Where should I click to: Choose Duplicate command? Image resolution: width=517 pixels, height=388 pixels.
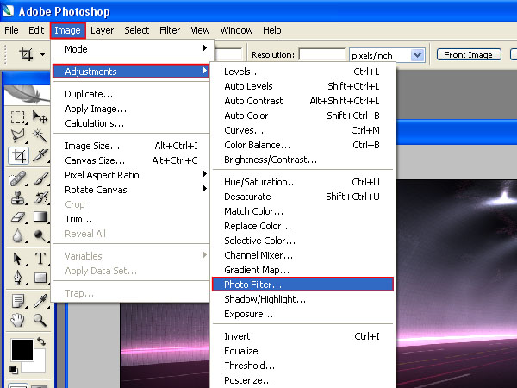tap(132, 94)
